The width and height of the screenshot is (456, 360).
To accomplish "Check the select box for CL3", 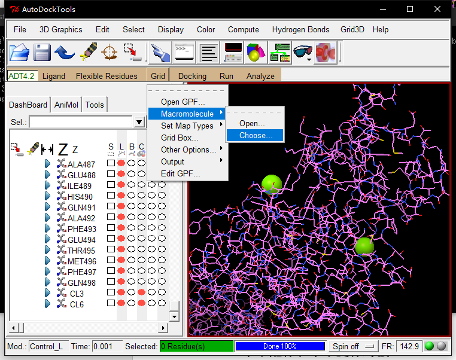I will coord(111,292).
